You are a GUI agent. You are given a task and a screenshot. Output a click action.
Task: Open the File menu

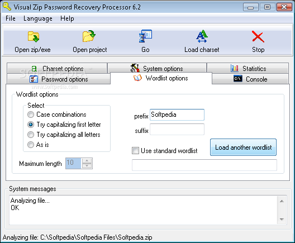[11, 18]
